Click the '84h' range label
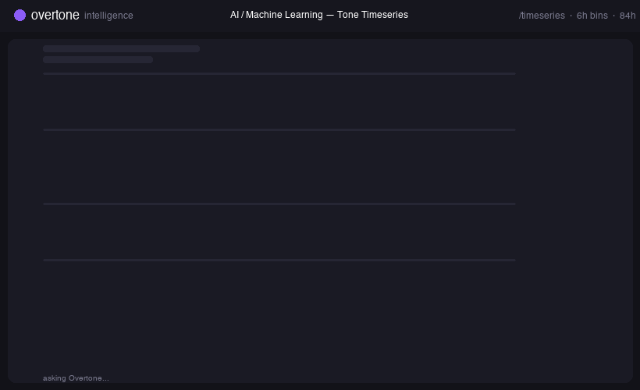 (x=628, y=16)
